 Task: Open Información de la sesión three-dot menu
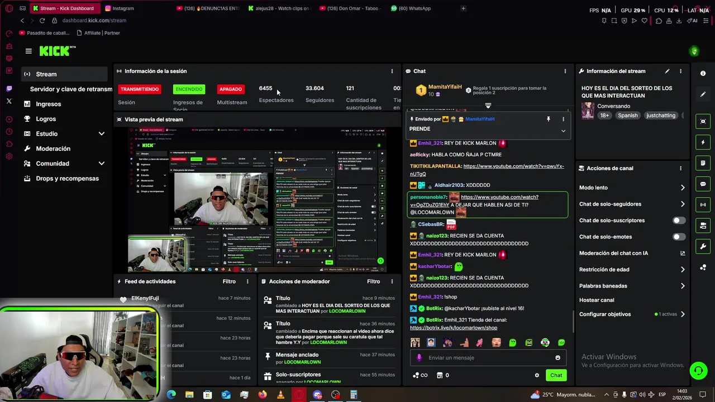coord(392,71)
